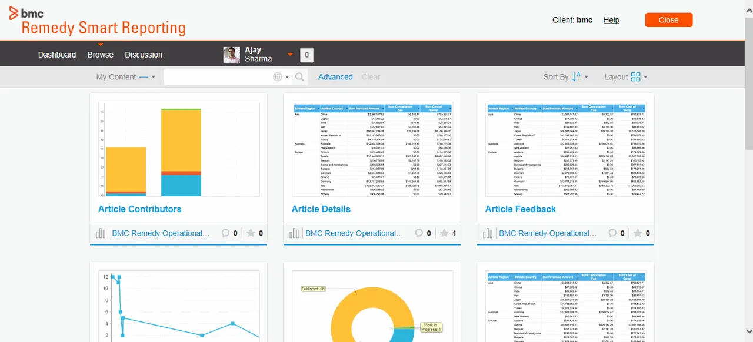The width and height of the screenshot is (753, 342).
Task: Click comment bubble icon on Article Contributors
Action: [225, 233]
